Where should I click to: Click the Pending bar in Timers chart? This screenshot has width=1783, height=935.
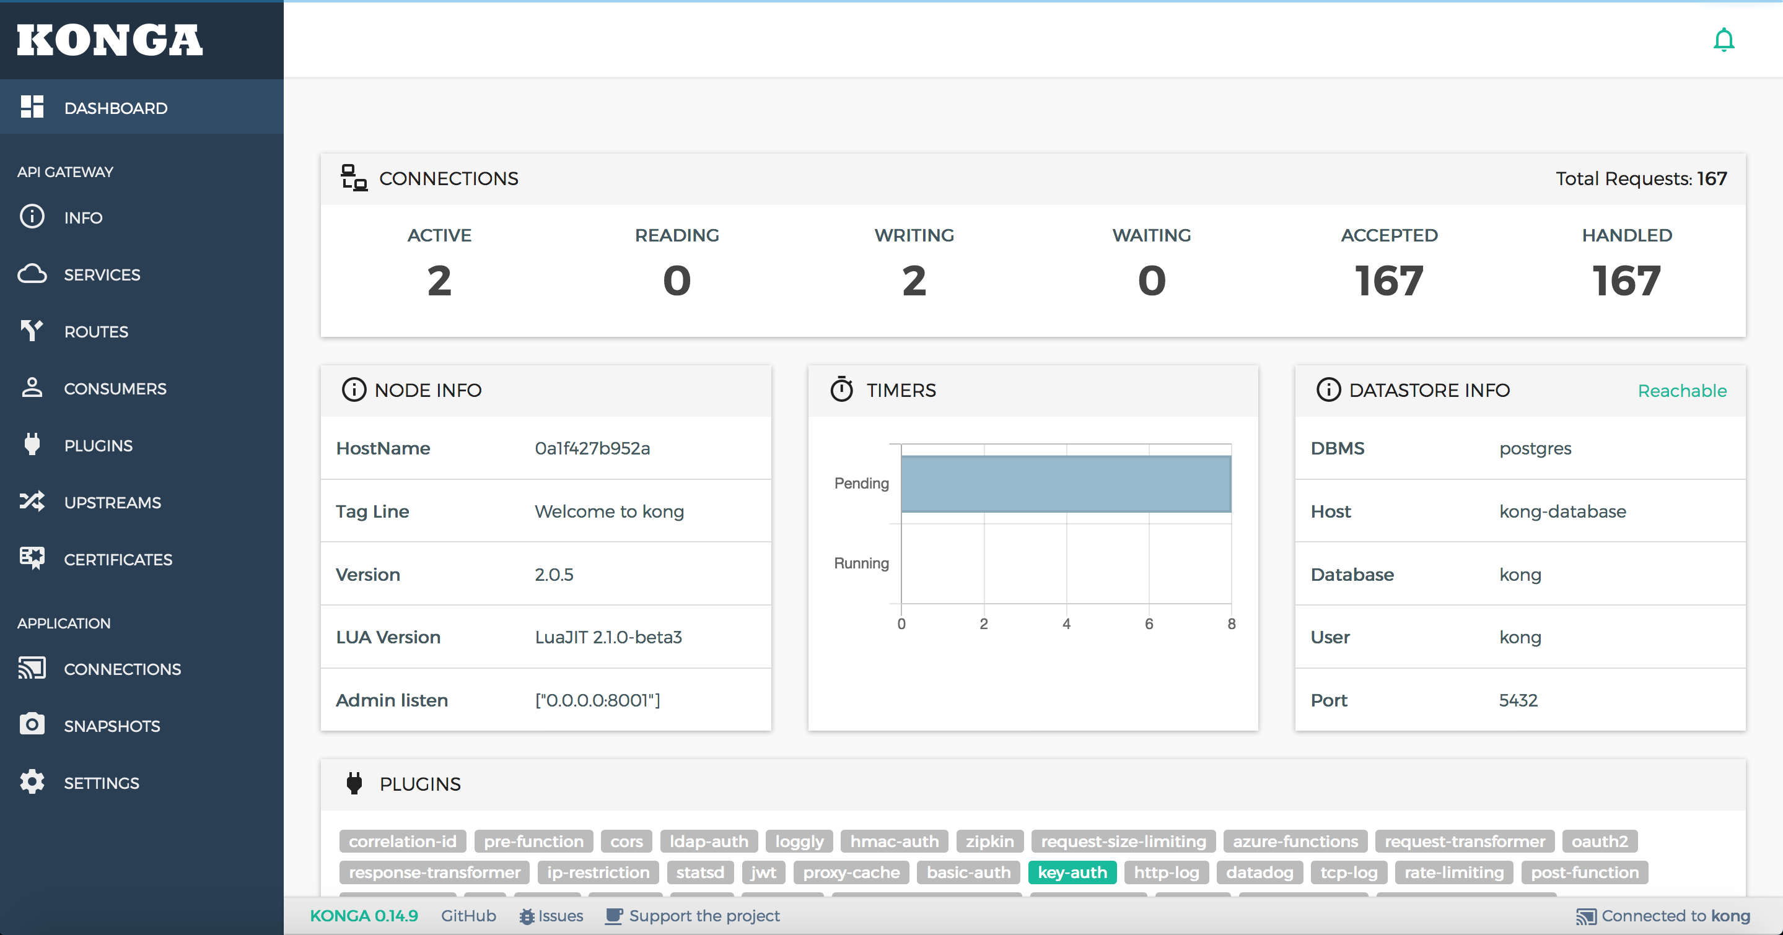(x=1066, y=484)
